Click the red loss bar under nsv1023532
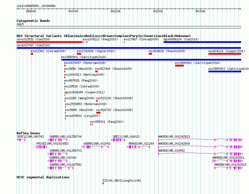Screen dimensions: 249x194 click(50, 42)
